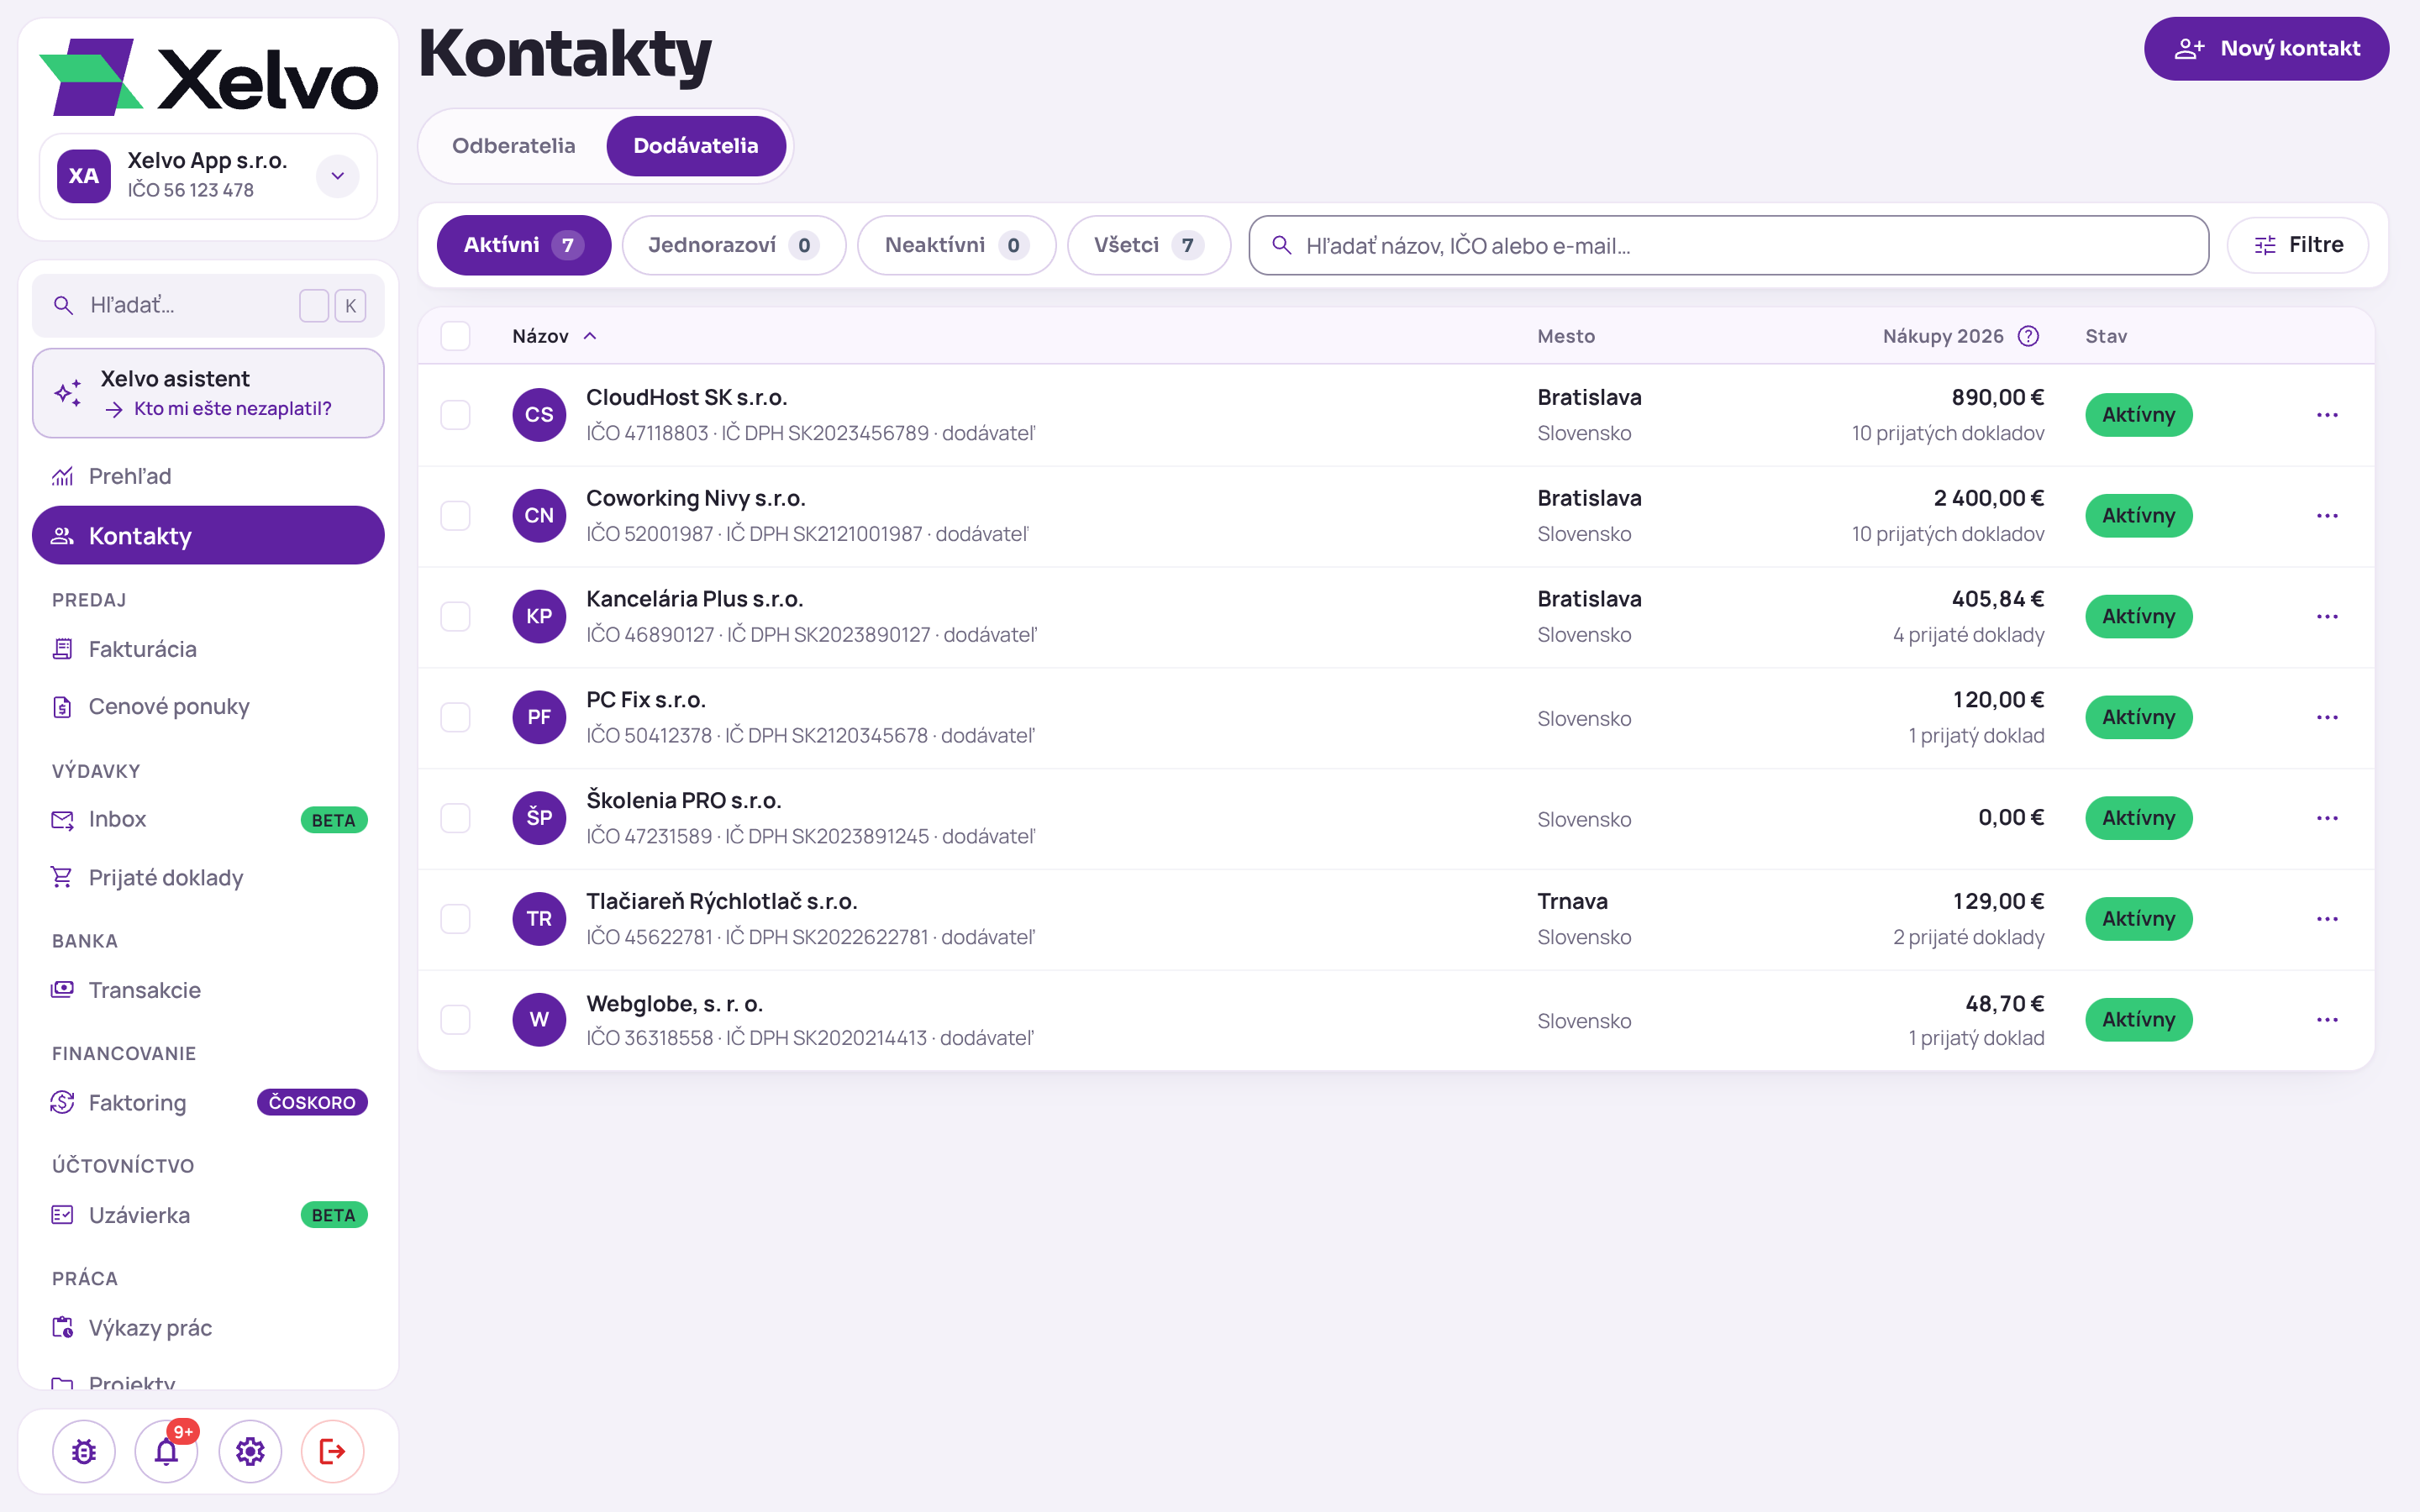The width and height of the screenshot is (2420, 1512).
Task: Open more options for Tlačiareň Rýchlotlač s.r.o.
Action: [x=2327, y=919]
